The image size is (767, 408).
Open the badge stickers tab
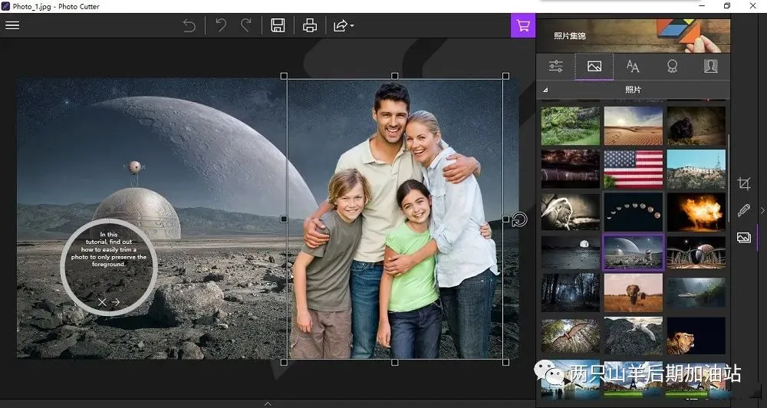[672, 67]
